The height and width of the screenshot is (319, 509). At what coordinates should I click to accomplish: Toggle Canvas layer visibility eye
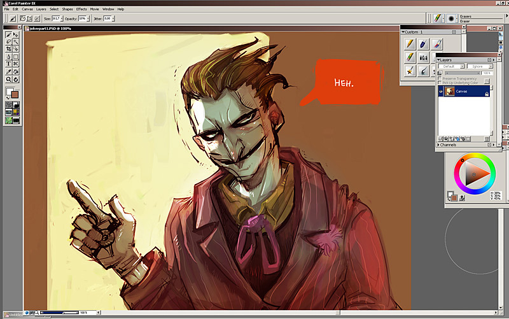click(441, 92)
